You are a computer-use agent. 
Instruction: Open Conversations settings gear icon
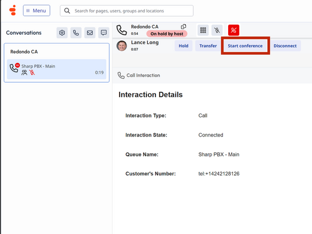pyautogui.click(x=62, y=33)
